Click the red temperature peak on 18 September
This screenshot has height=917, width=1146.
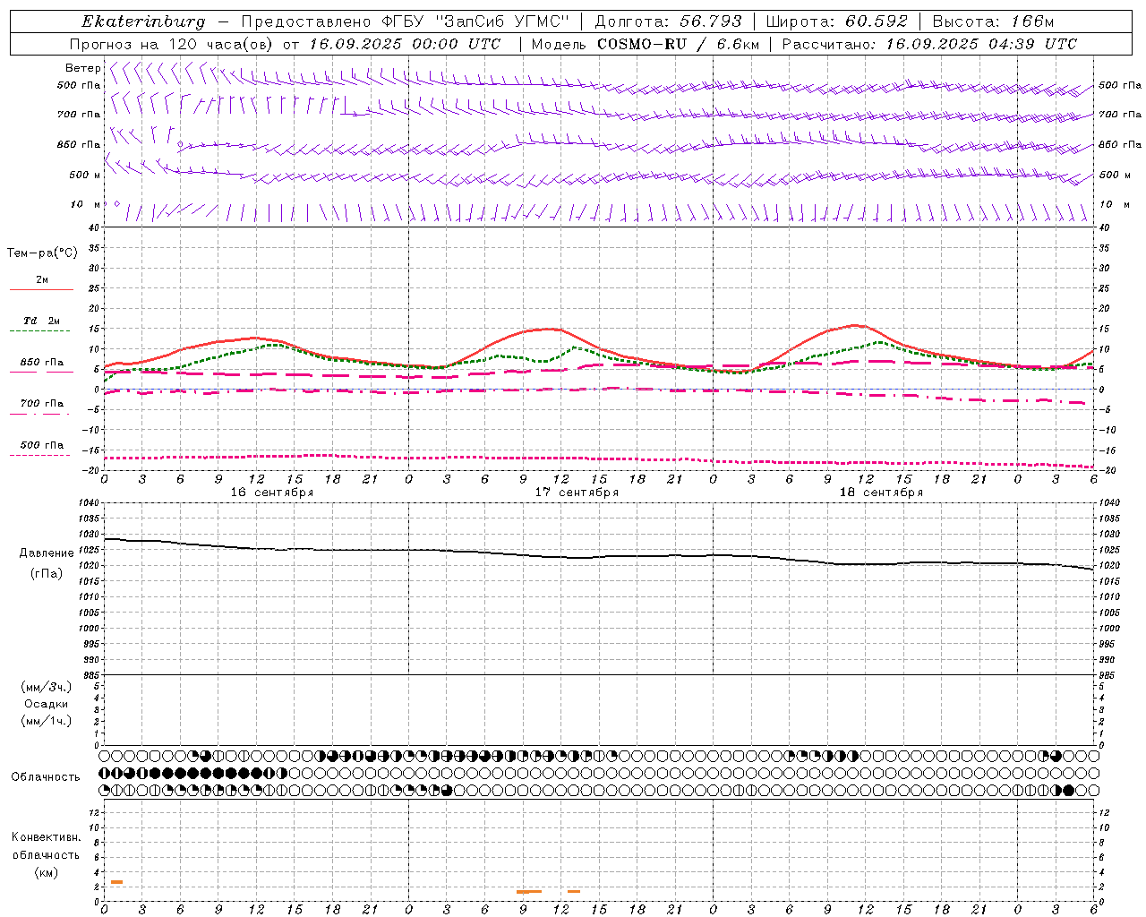tap(855, 325)
